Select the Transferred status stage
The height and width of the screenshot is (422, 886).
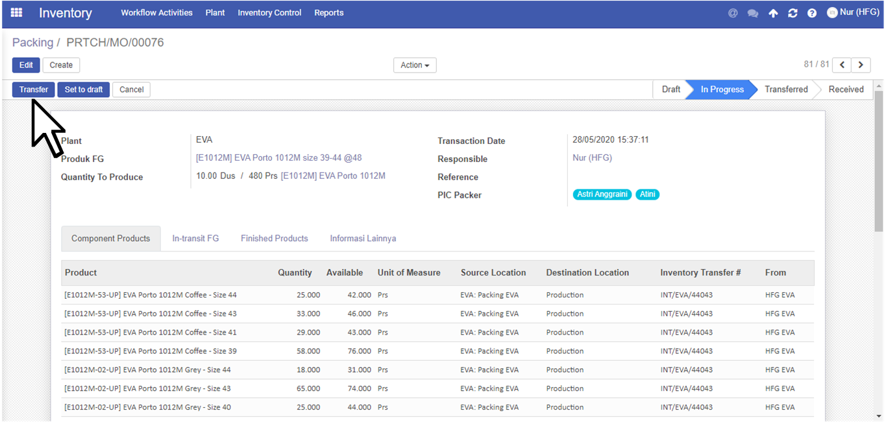(x=786, y=89)
